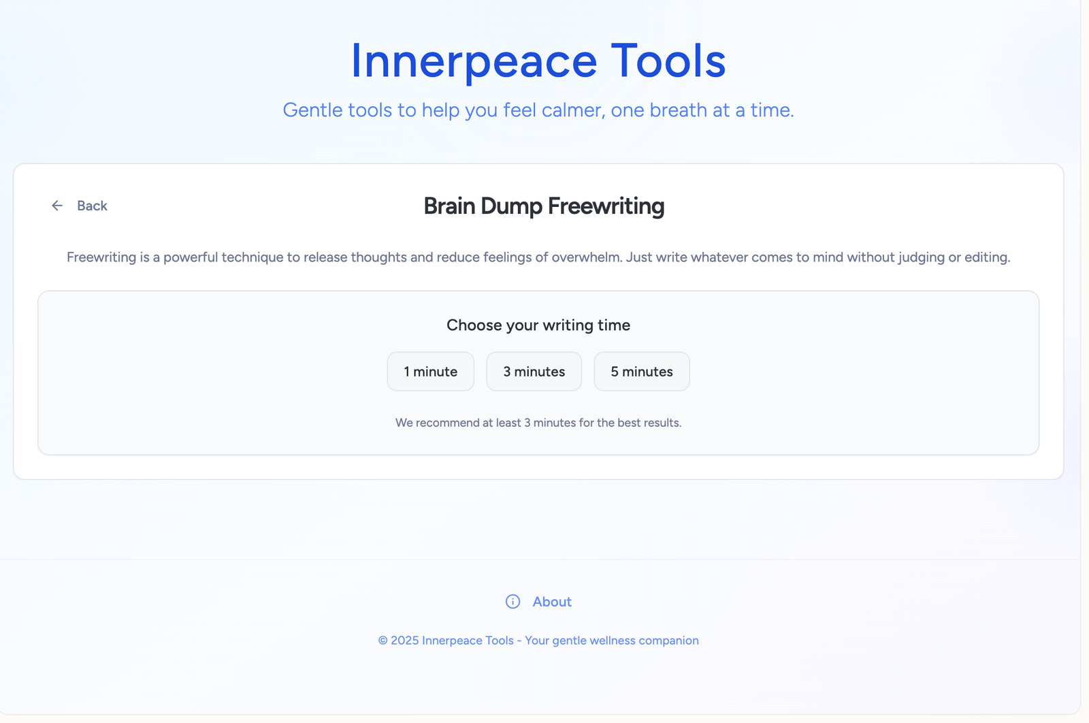Screen dimensions: 1089x723
Task: Select the 1 minute writing time
Action: [x=430, y=372]
